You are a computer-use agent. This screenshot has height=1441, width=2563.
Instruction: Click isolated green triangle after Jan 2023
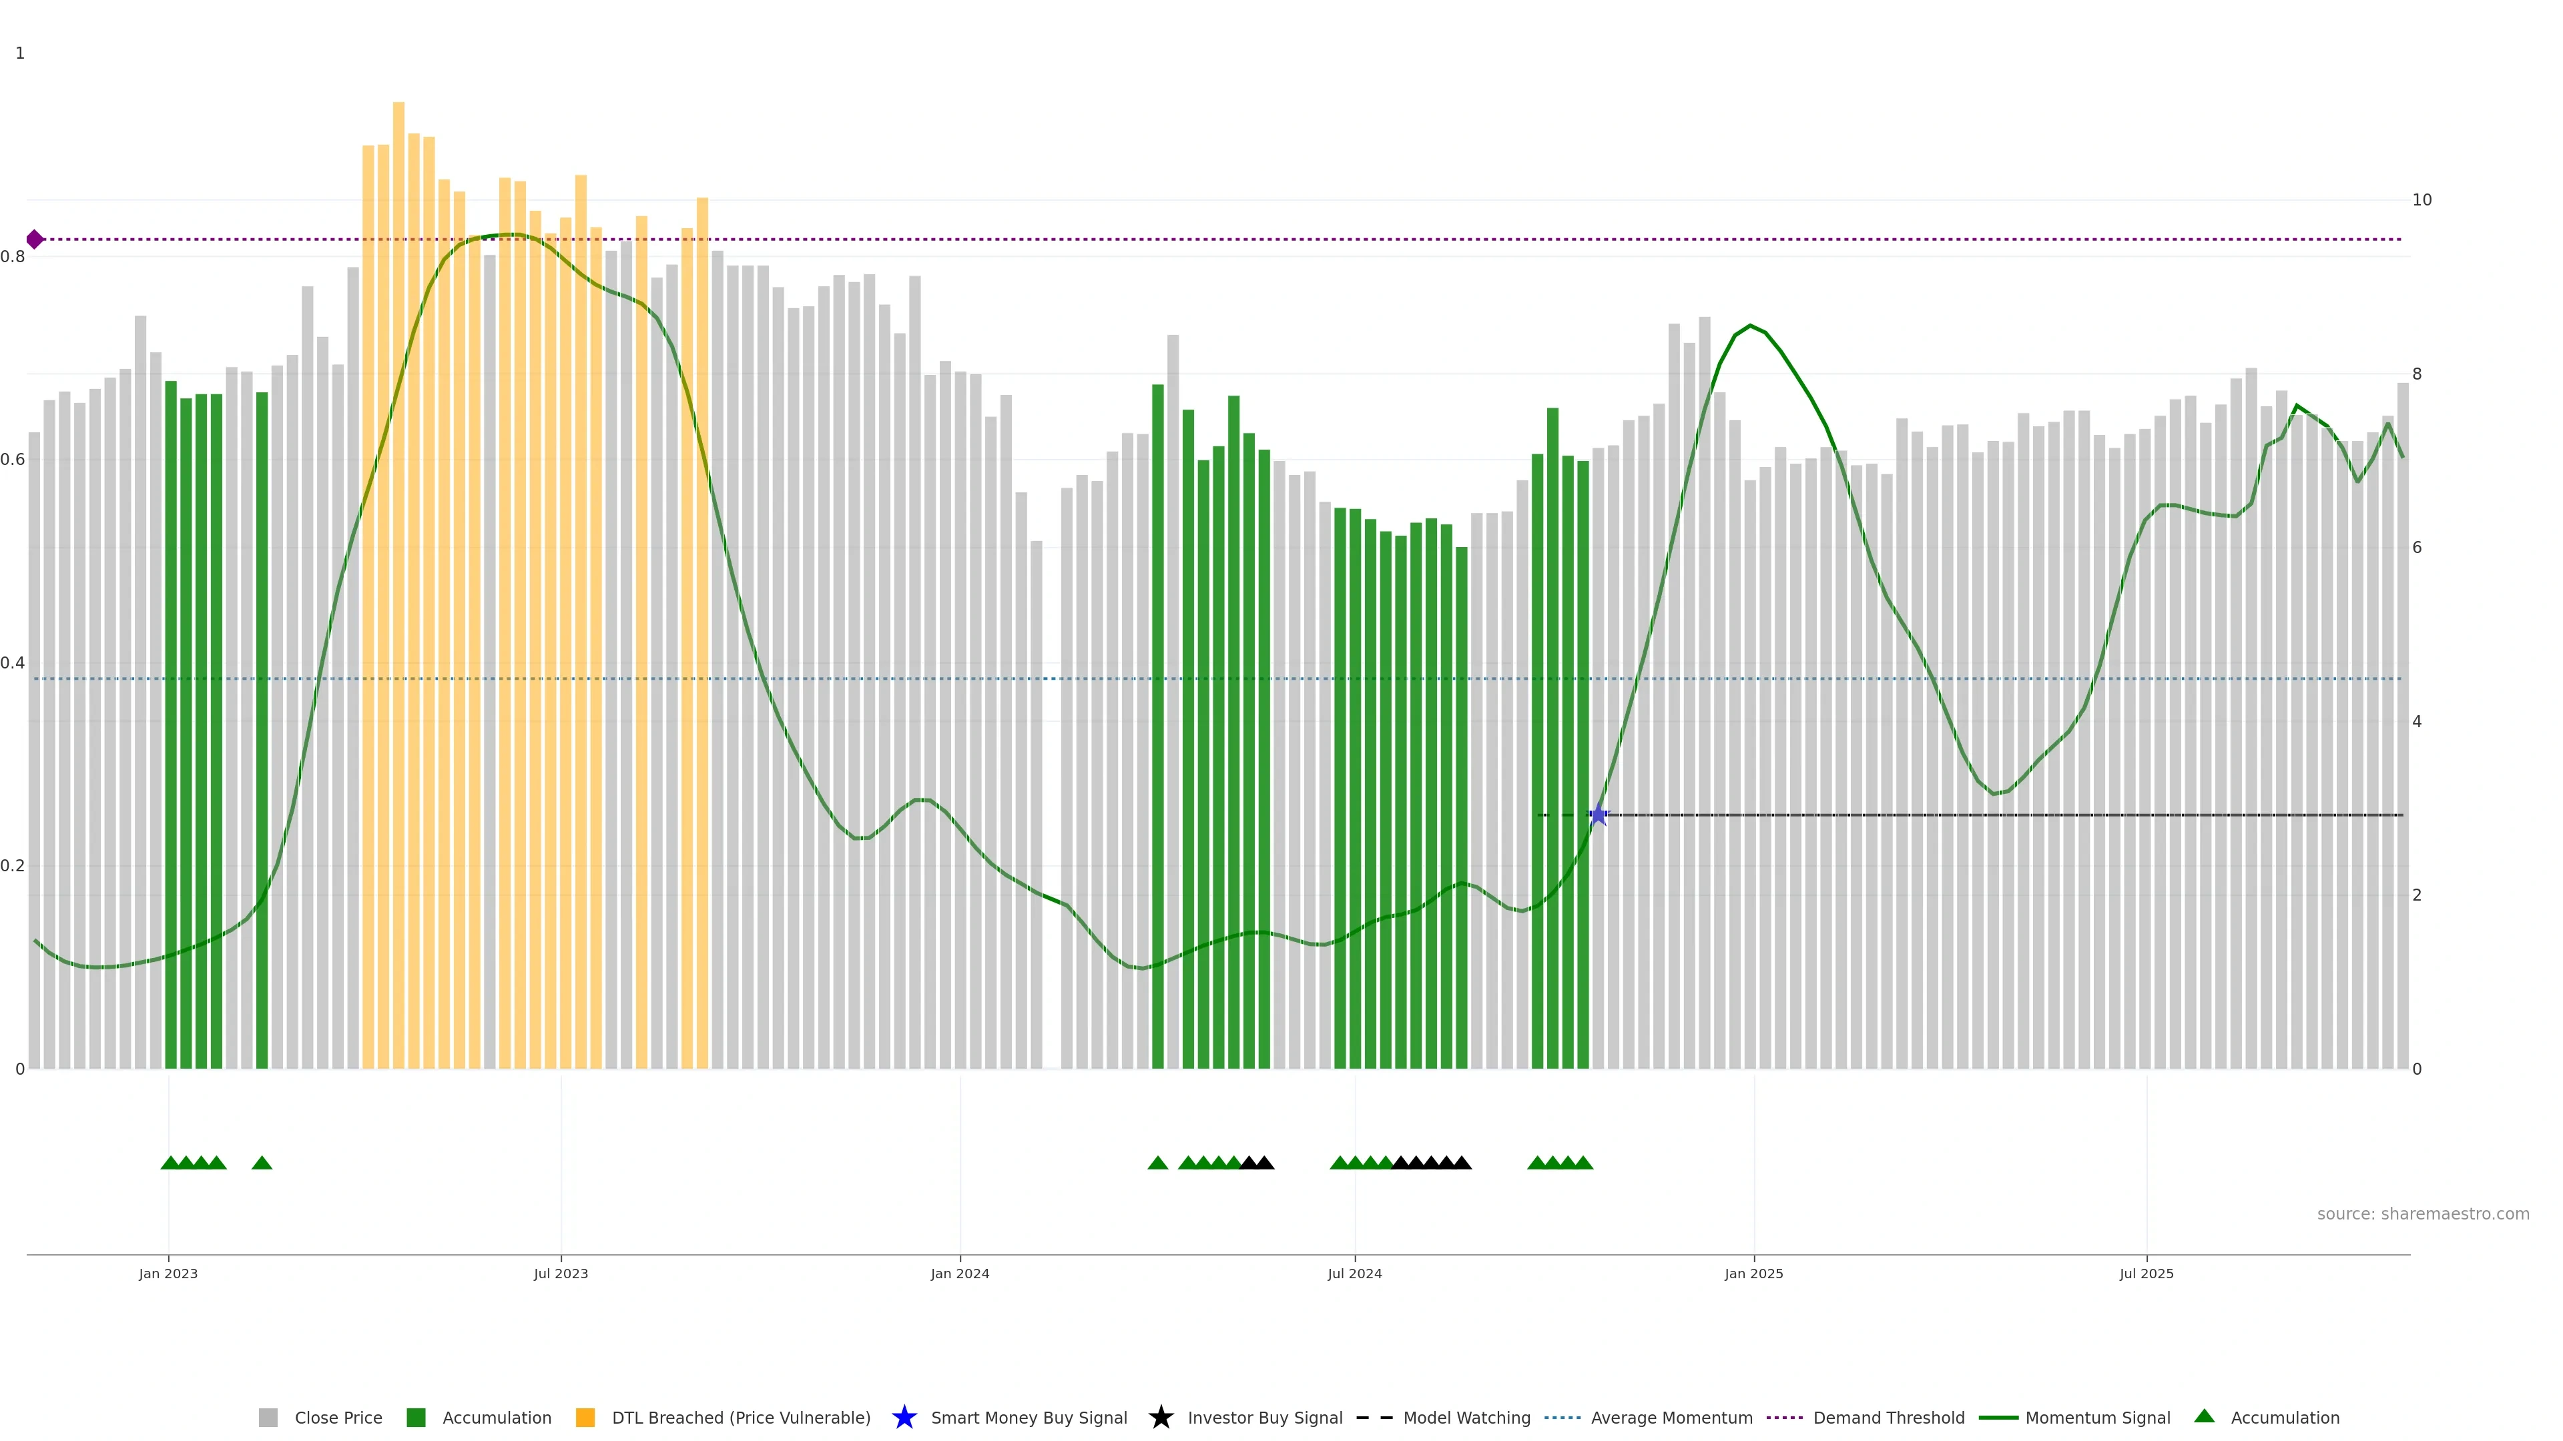click(x=262, y=1163)
